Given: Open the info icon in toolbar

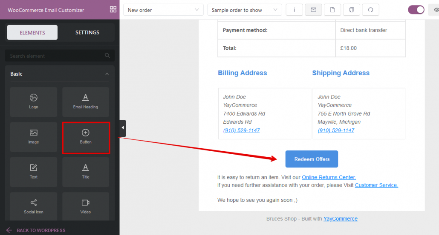Looking at the screenshot, I should 294,10.
